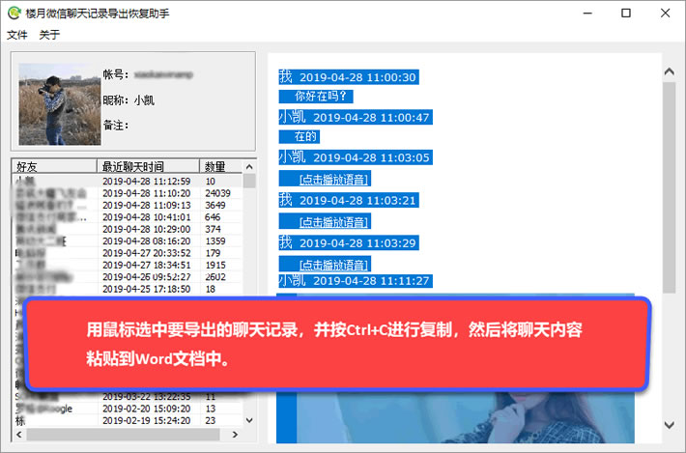Screen dimensions: 686x453
Task: Play voice message sent at 11:03:05
Action: click(333, 180)
